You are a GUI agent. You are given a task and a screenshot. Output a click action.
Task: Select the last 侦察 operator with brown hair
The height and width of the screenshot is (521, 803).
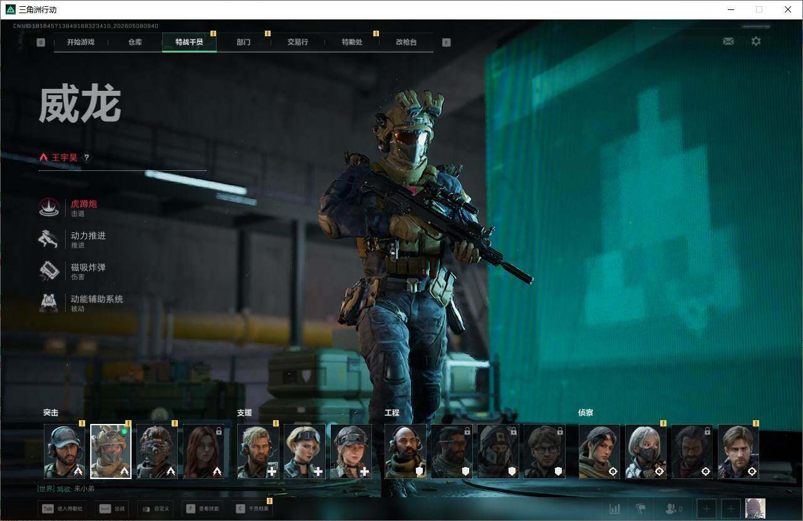[738, 451]
